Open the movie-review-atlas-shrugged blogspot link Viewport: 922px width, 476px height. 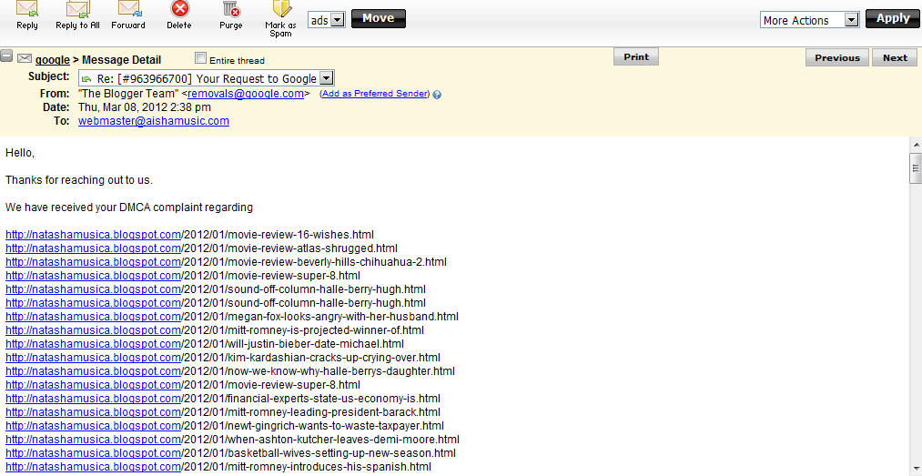(x=94, y=248)
